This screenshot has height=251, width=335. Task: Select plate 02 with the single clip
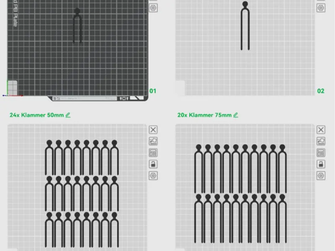click(x=245, y=48)
